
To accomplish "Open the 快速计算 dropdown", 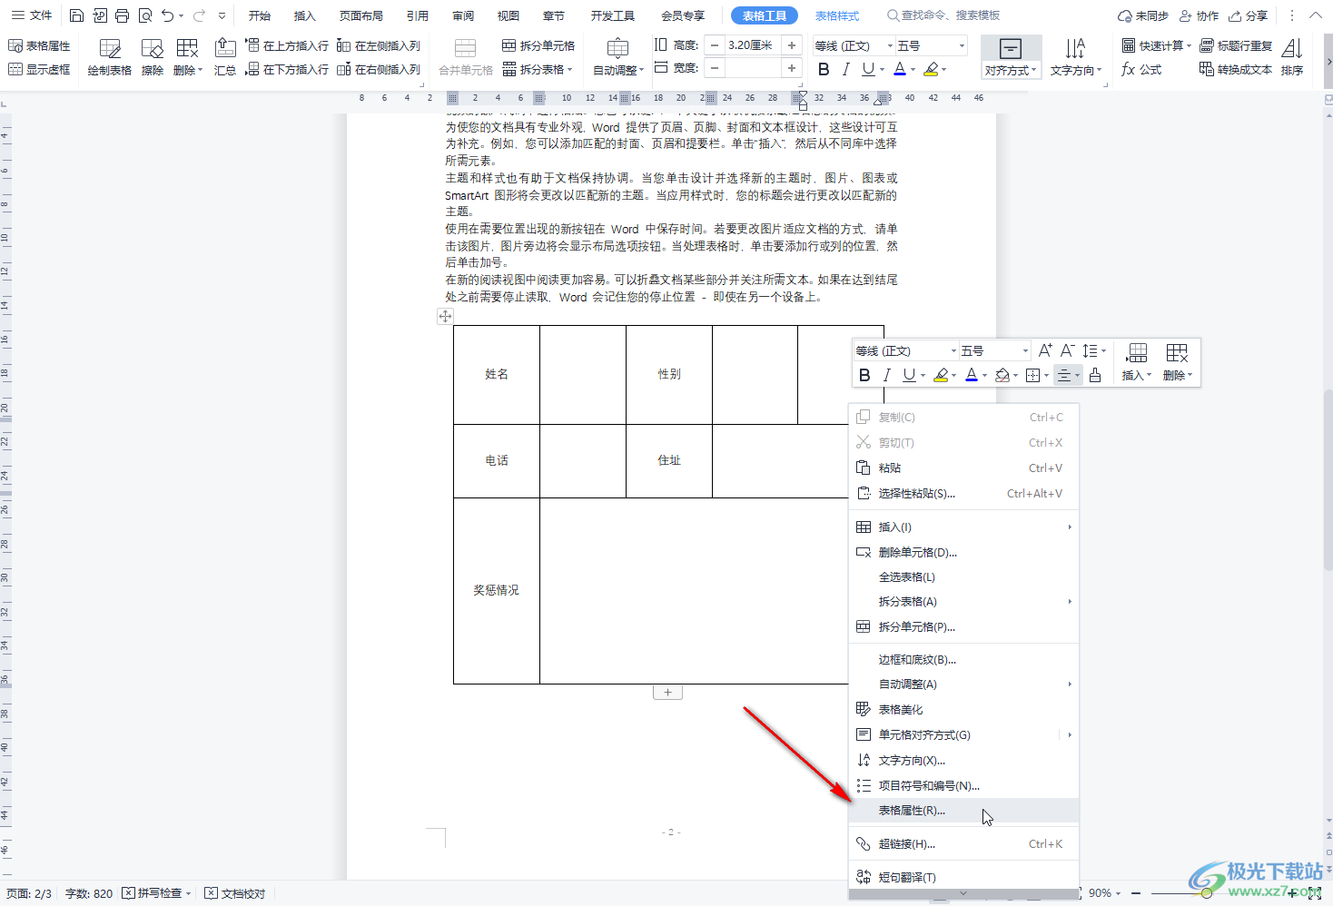I will (1157, 45).
